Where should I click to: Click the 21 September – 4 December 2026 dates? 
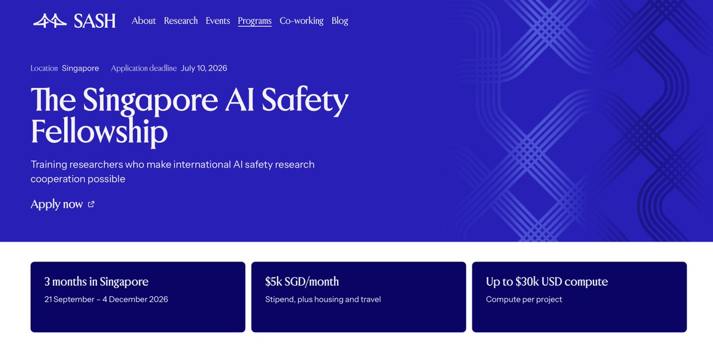106,299
